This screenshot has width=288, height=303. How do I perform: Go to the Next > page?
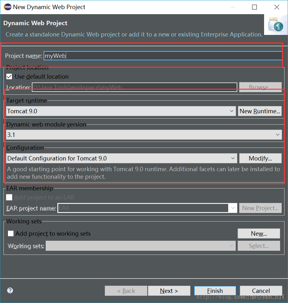coord(169,291)
